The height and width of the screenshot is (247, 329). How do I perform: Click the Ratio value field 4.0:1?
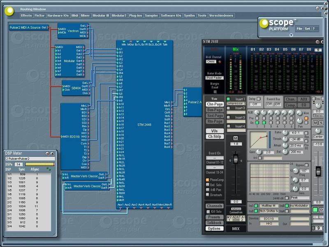point(296,133)
